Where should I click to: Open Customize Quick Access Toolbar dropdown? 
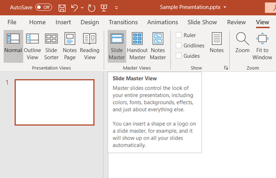tap(116, 8)
